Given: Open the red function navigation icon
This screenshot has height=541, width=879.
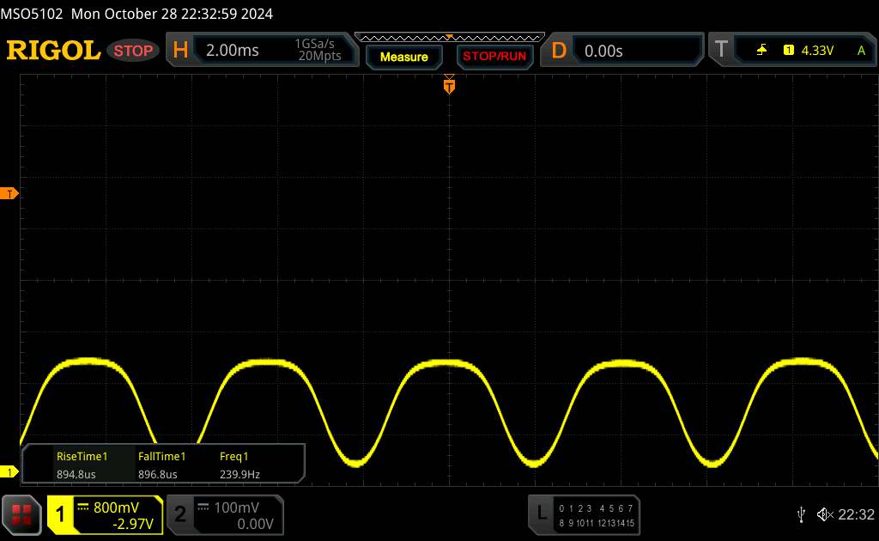Looking at the screenshot, I should click(21, 514).
